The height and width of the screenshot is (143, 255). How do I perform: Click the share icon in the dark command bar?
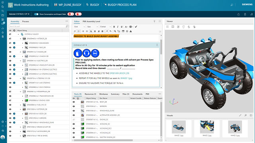[x=238, y=14]
